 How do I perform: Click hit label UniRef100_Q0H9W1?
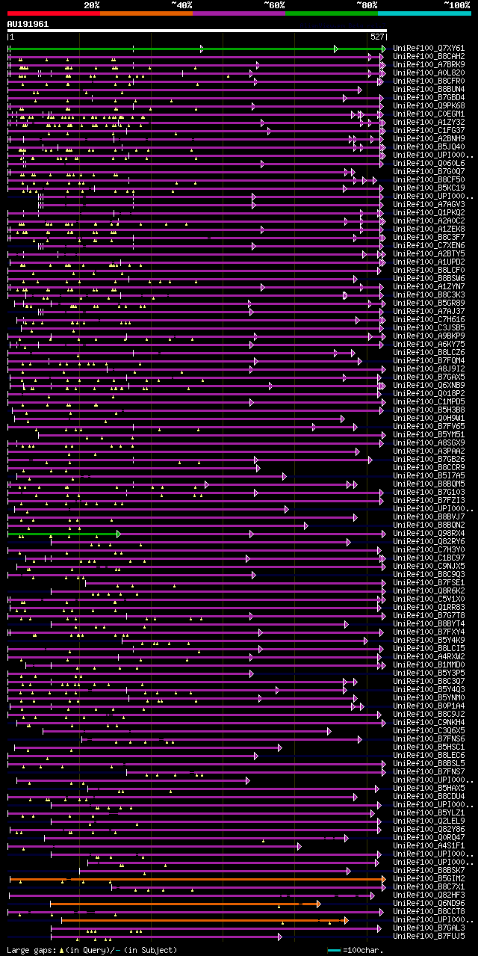point(428,419)
